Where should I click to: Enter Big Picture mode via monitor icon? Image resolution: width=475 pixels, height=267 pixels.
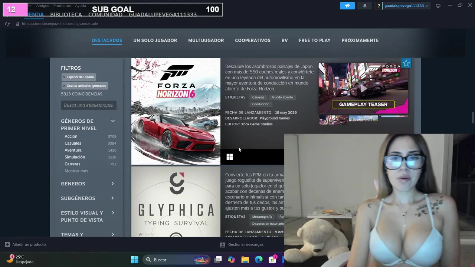pyautogui.click(x=438, y=6)
